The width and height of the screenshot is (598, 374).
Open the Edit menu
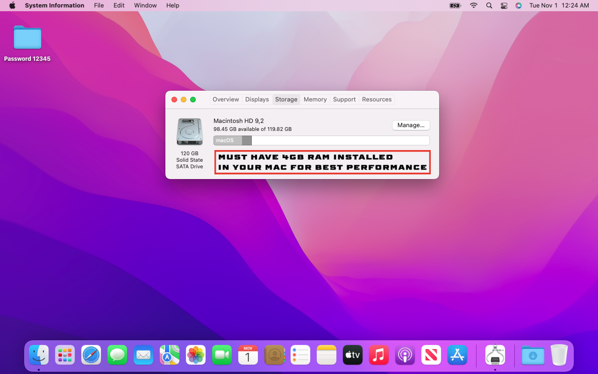point(119,6)
